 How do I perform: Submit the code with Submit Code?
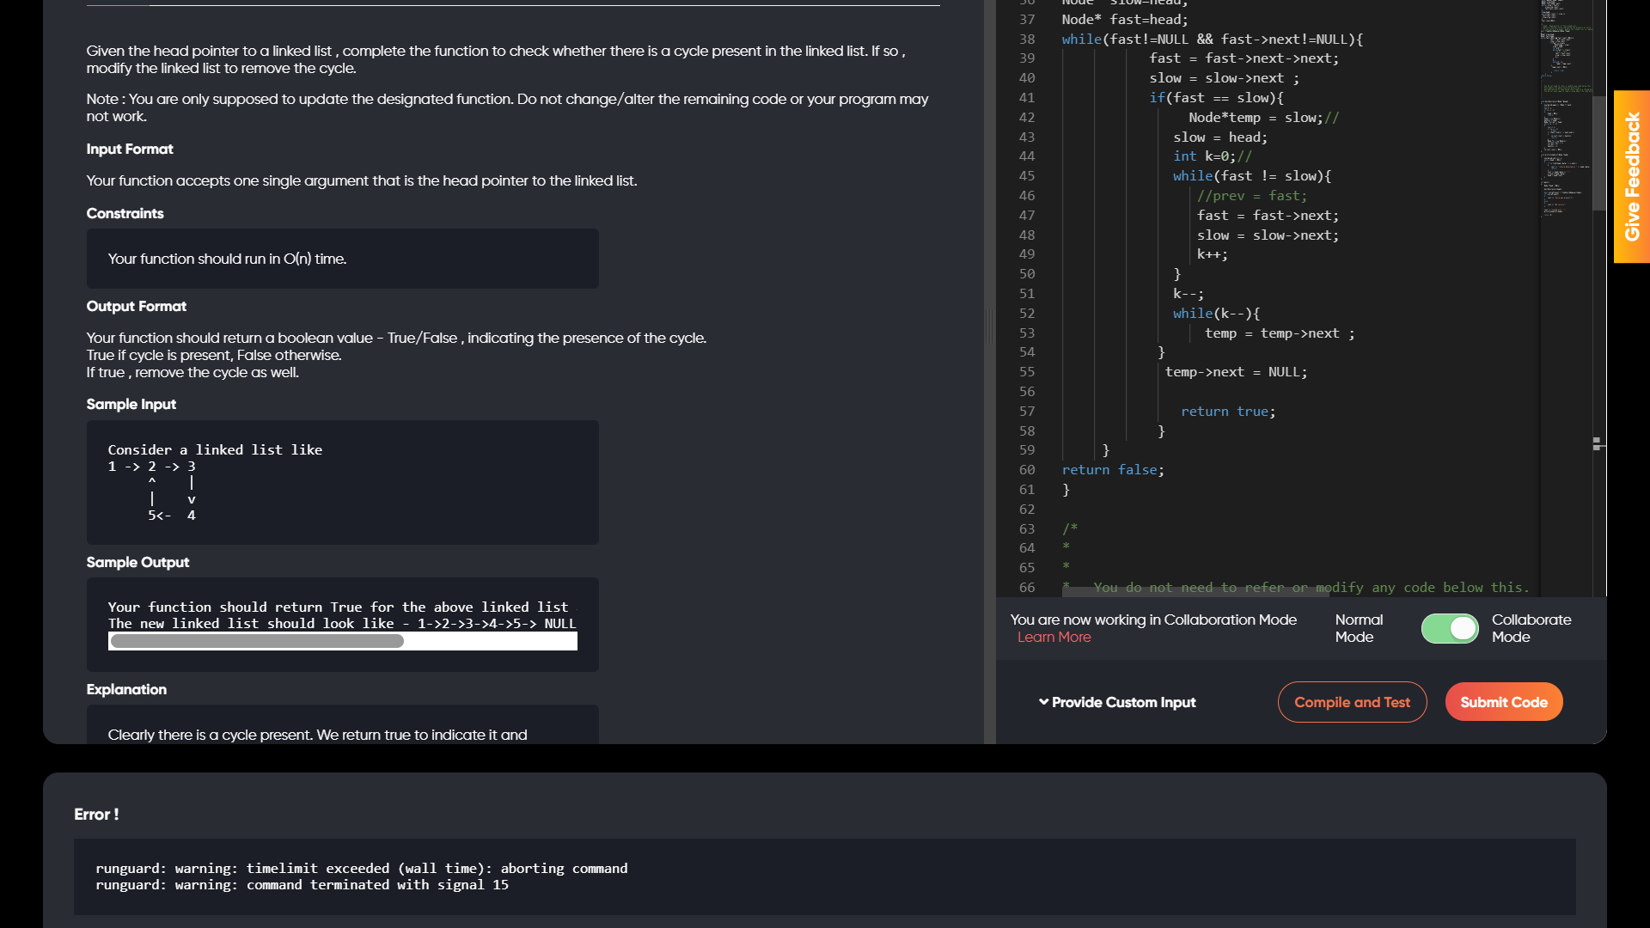[x=1503, y=702]
